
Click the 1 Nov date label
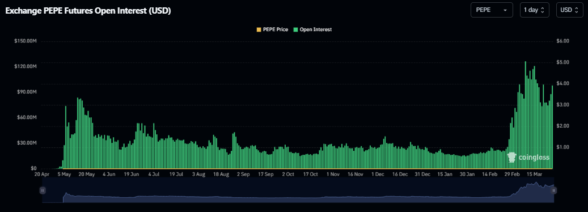(333, 175)
